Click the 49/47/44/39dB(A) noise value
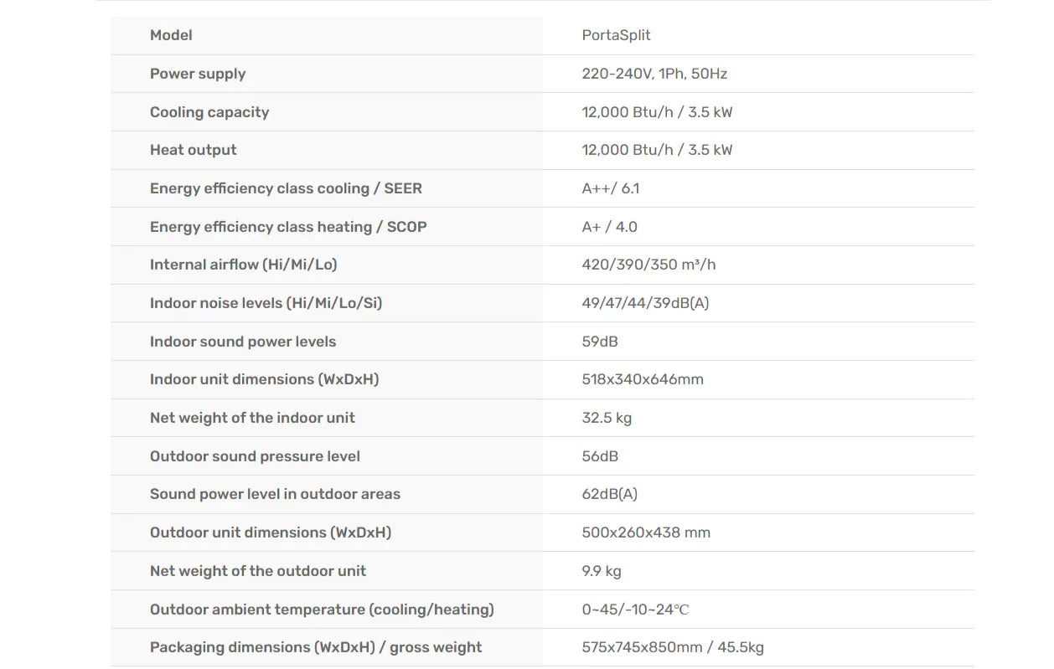The image size is (1054, 669). pos(645,303)
